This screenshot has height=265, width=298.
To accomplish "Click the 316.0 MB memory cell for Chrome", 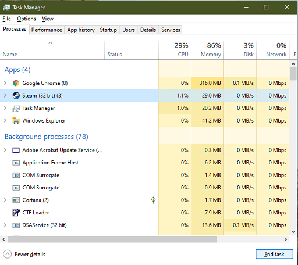I will (208, 83).
